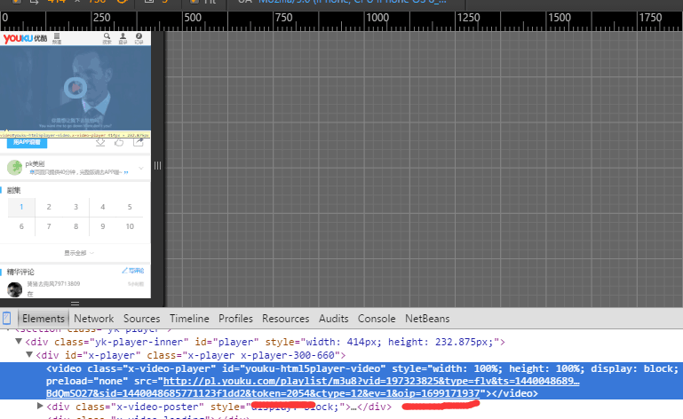Image resolution: width=683 pixels, height=419 pixels.
Task: Open the Console tab
Action: pos(377,319)
